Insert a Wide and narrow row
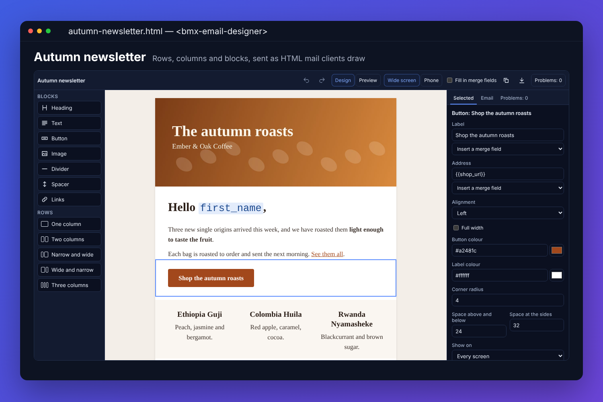Image resolution: width=603 pixels, height=402 pixels. click(69, 270)
